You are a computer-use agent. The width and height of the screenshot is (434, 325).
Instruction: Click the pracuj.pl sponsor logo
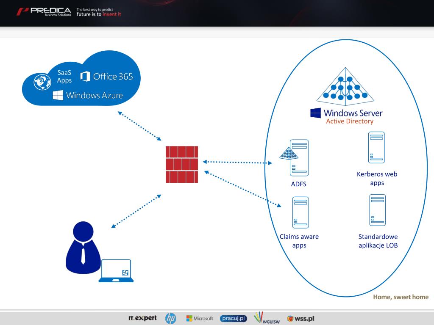point(234,318)
